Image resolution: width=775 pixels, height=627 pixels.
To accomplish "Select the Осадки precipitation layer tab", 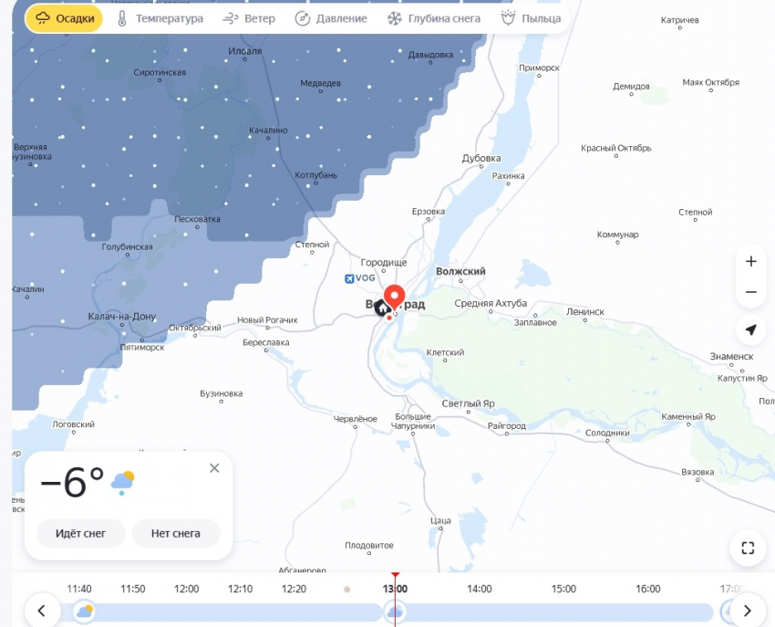I will 64,18.
